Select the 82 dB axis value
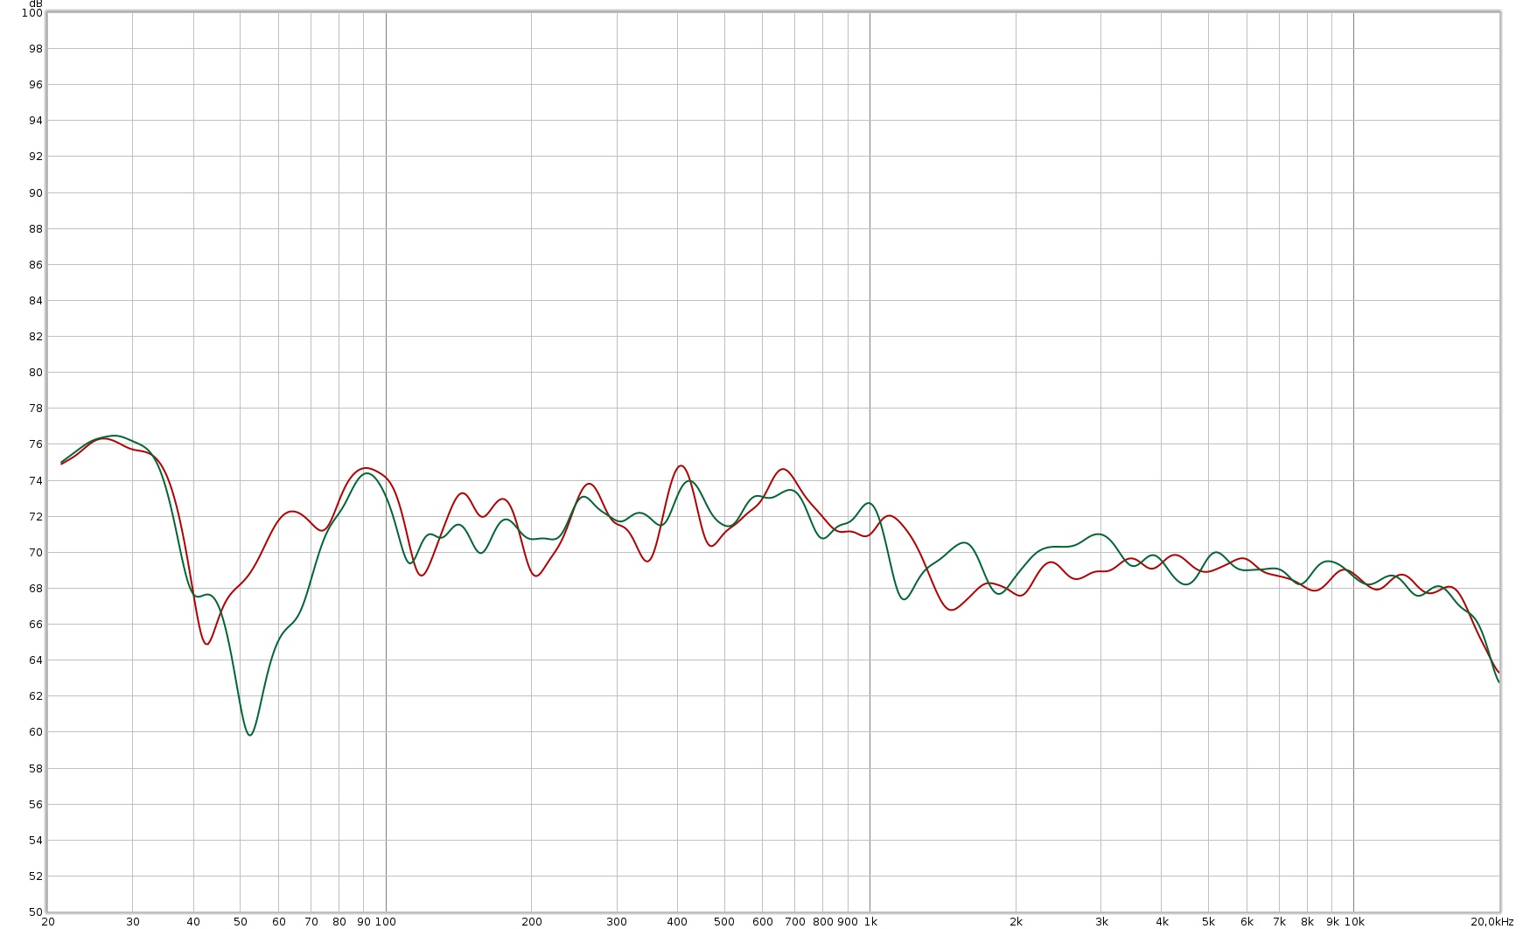Viewport: 1523px width, 929px height. coord(35,337)
